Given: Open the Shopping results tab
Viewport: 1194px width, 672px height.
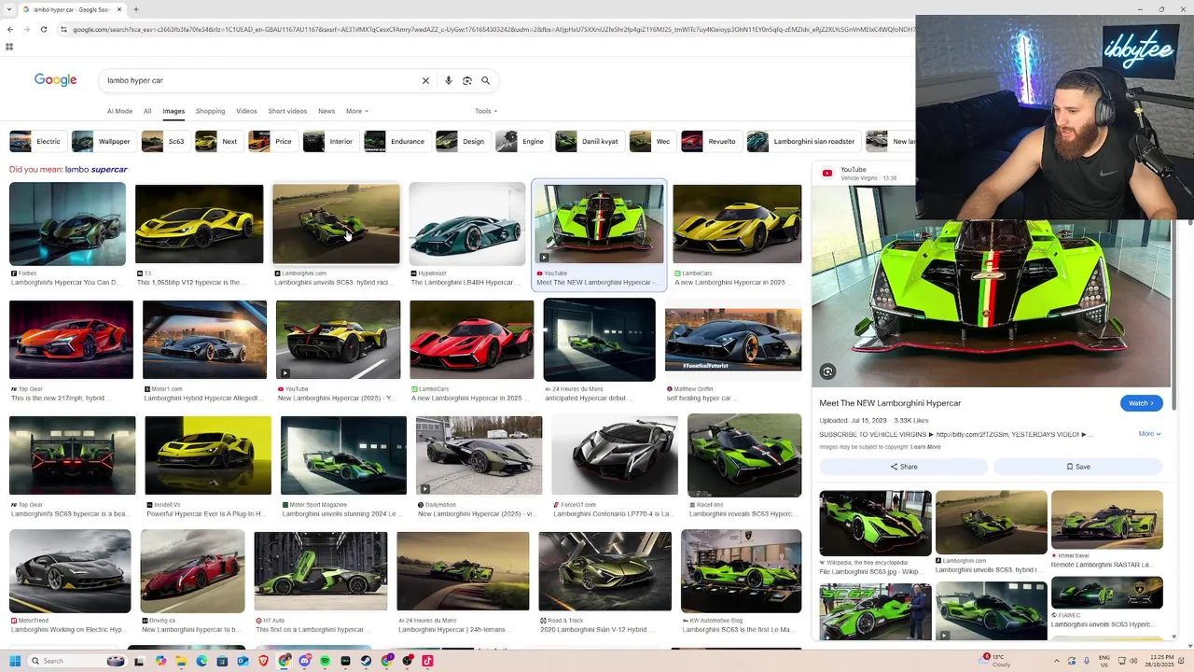Looking at the screenshot, I should point(210,111).
